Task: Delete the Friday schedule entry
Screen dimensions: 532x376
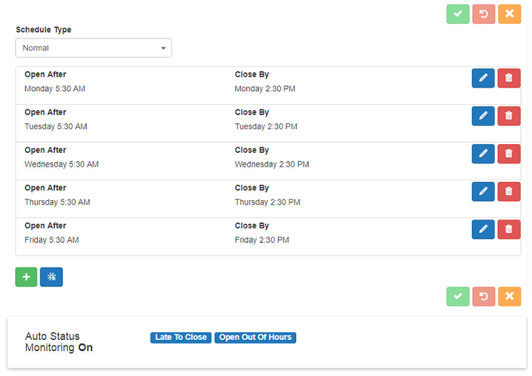Action: point(509,229)
